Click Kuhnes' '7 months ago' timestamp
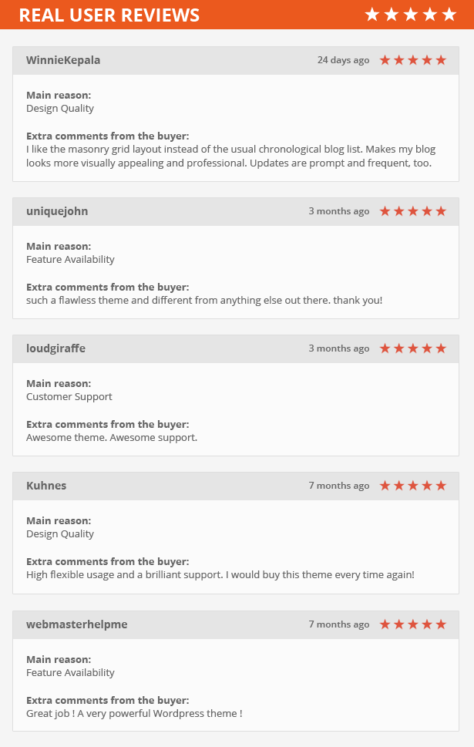The height and width of the screenshot is (747, 474). point(339,486)
